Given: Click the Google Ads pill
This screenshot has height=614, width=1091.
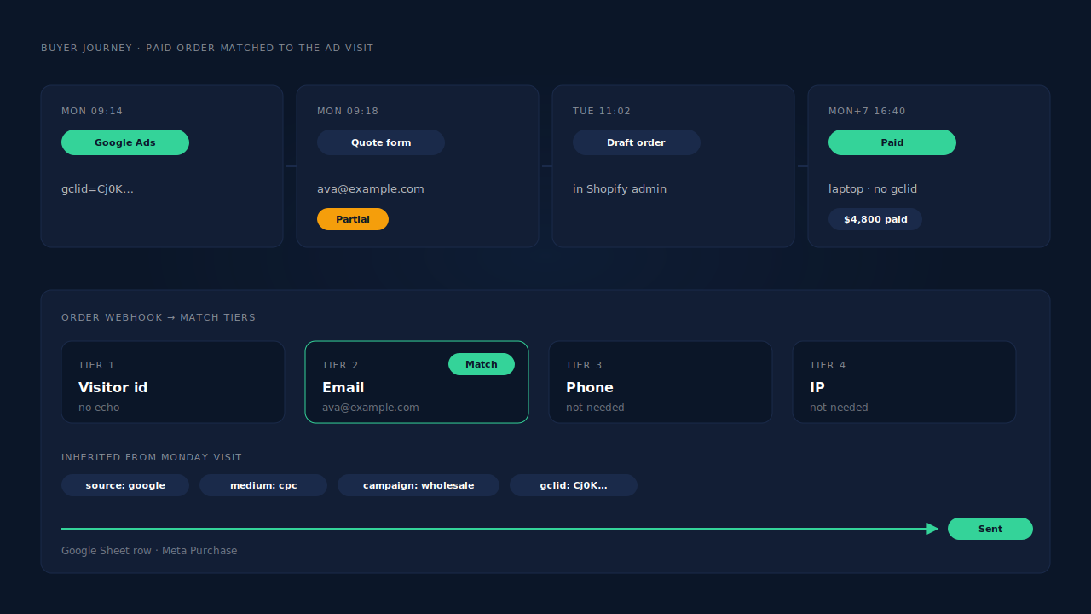Looking at the screenshot, I should [125, 142].
